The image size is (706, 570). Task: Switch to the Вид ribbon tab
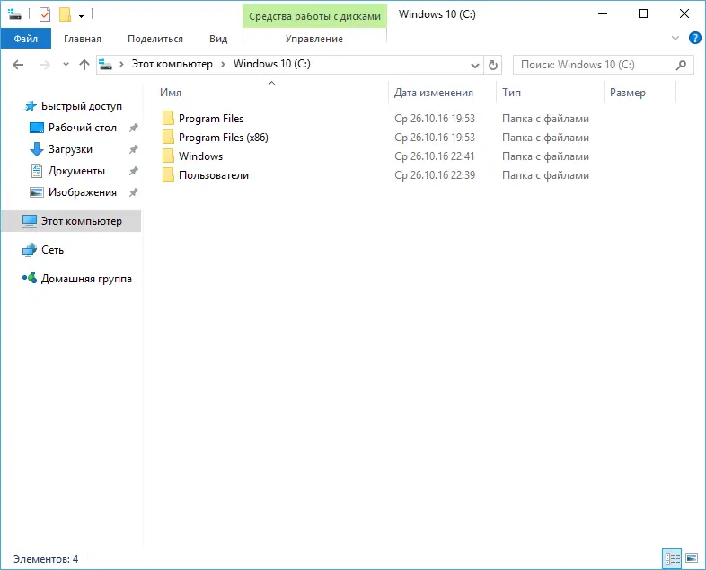click(x=218, y=39)
